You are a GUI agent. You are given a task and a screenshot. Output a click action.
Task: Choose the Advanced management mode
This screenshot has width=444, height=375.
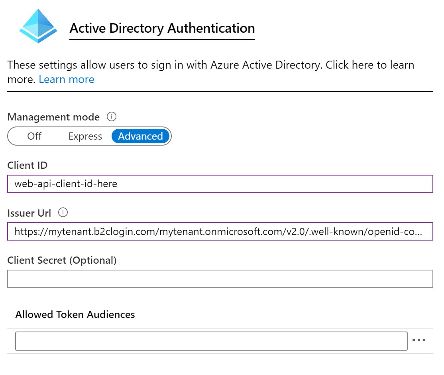(x=140, y=136)
